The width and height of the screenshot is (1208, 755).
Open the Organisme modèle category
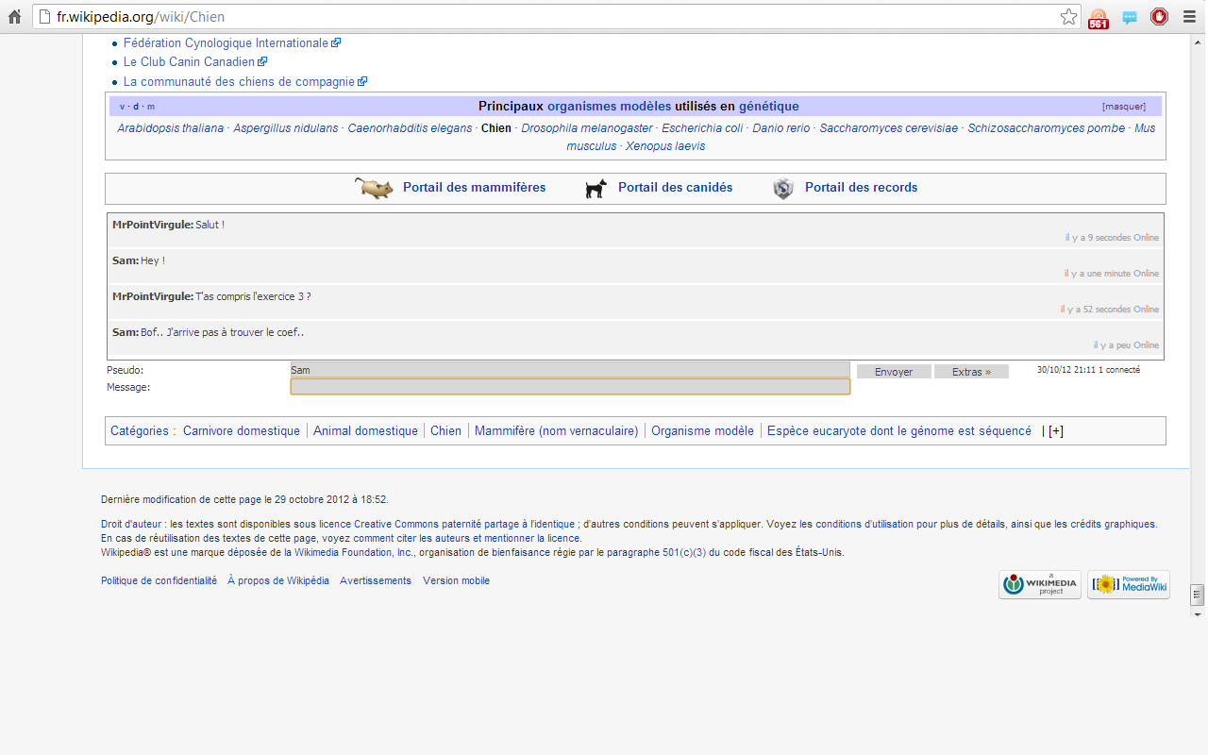tap(703, 431)
